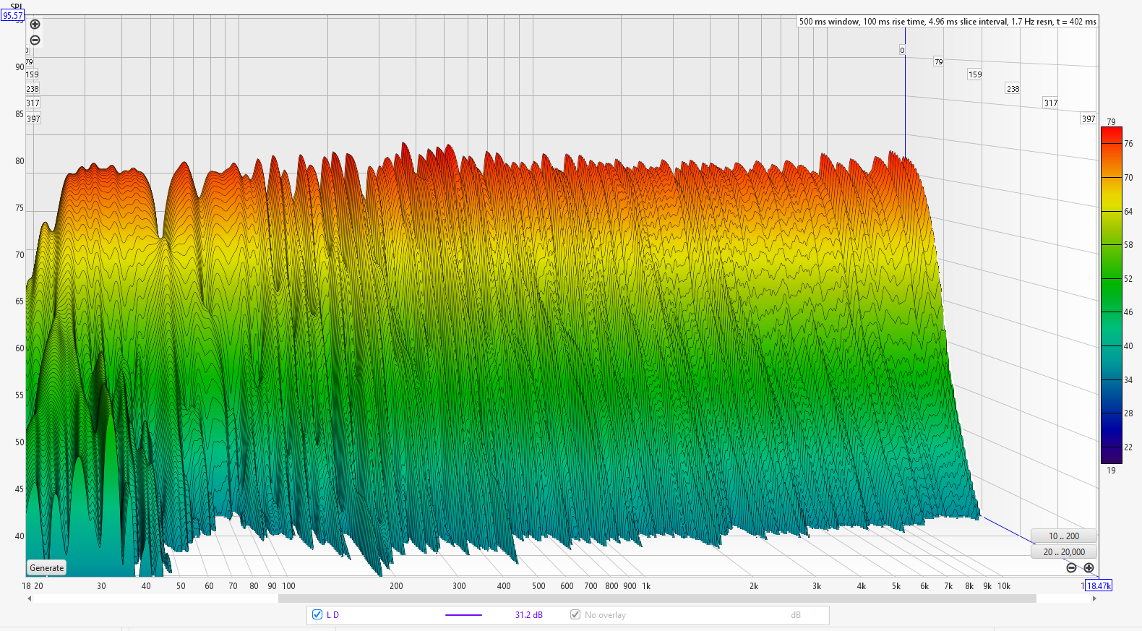
Task: Click the Generate waterfall button
Action: click(47, 568)
